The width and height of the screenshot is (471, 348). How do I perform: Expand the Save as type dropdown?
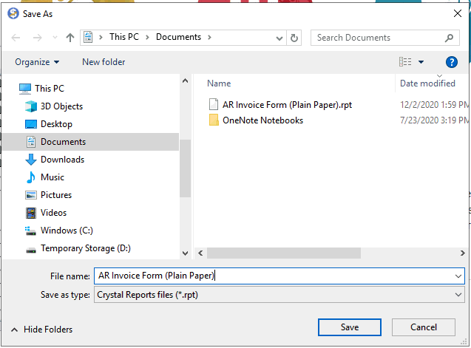tap(459, 295)
